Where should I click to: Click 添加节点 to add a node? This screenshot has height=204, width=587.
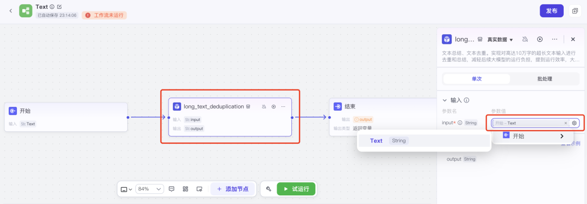pos(233,189)
